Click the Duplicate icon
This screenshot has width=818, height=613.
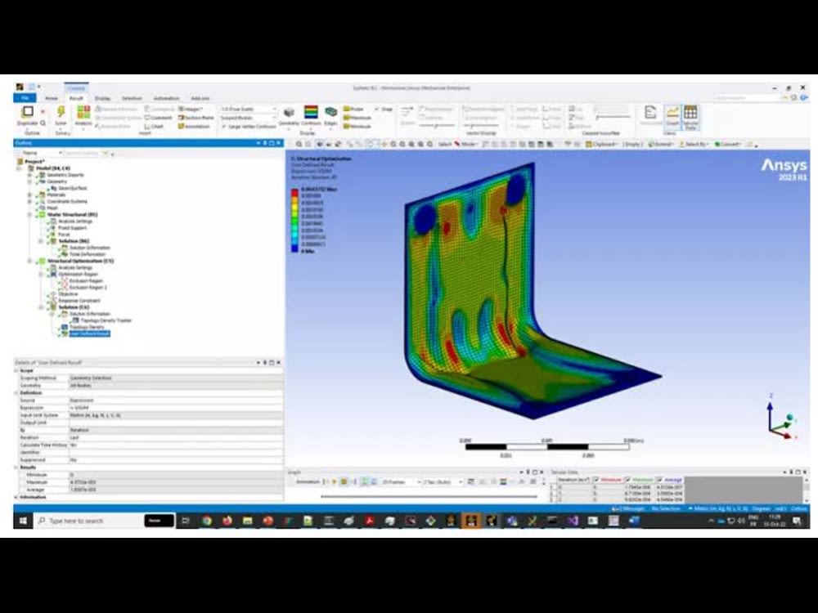29,113
